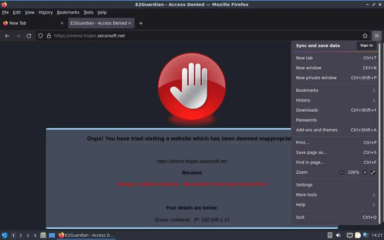Open Downloads from the menu
The image size is (384, 240).
click(x=336, y=110)
